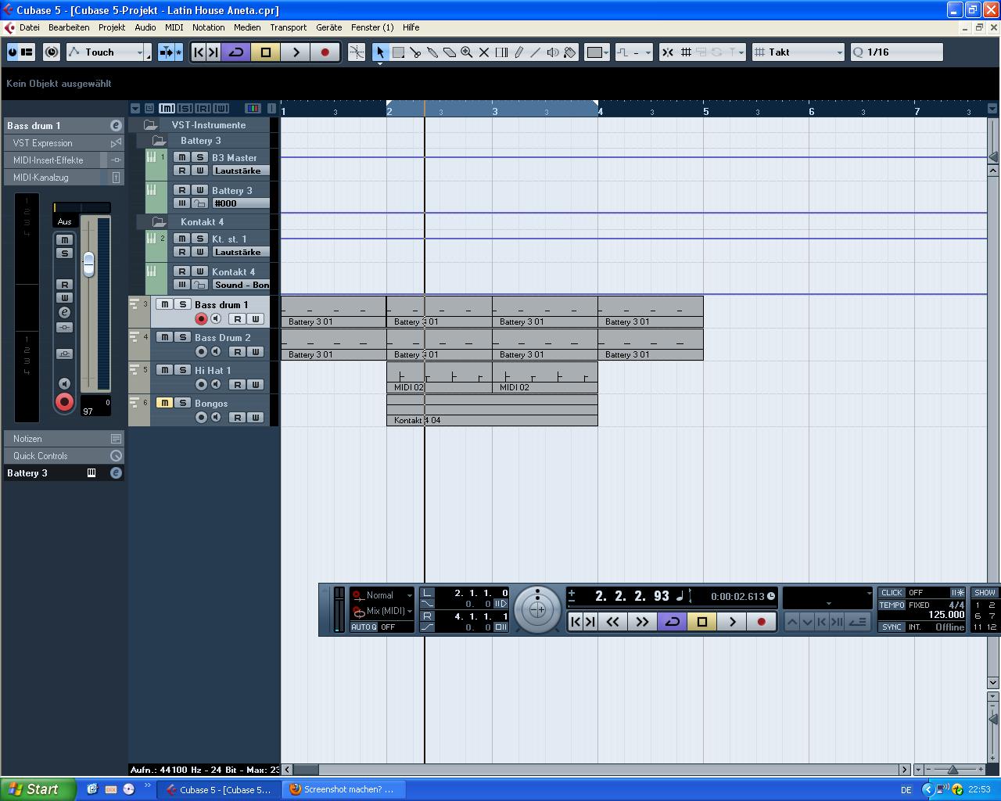
Task: Open the Transport menu
Action: tap(289, 27)
